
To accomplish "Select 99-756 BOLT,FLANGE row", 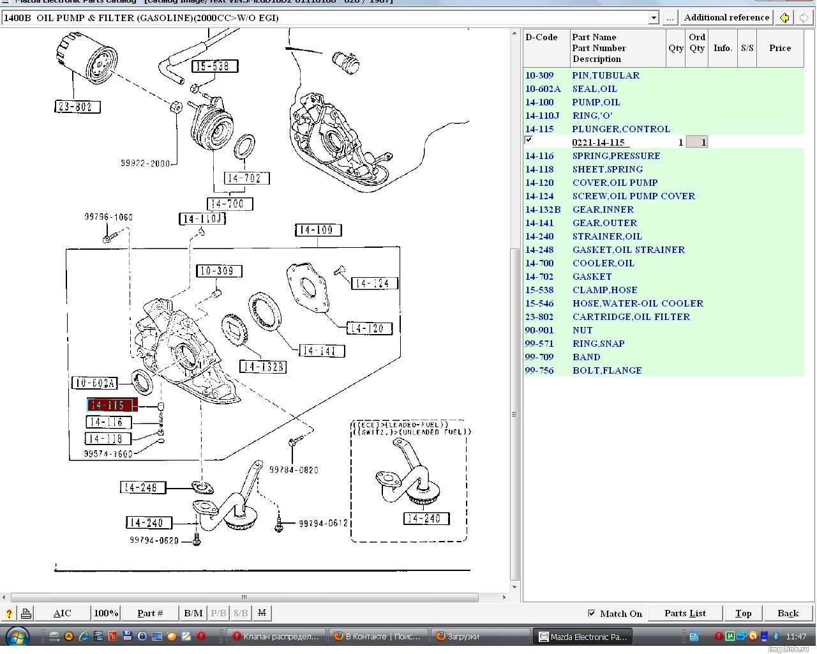I will (x=664, y=370).
